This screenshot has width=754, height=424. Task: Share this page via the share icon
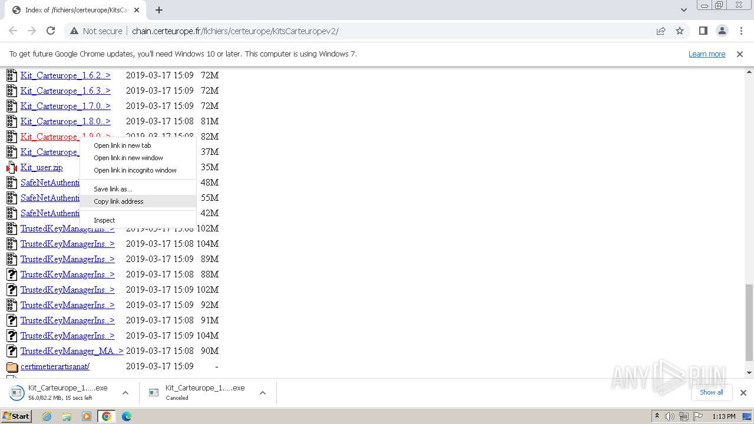(661, 31)
